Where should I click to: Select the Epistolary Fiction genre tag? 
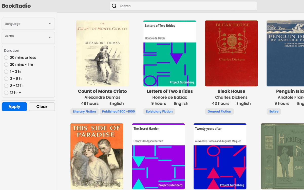pos(159,111)
